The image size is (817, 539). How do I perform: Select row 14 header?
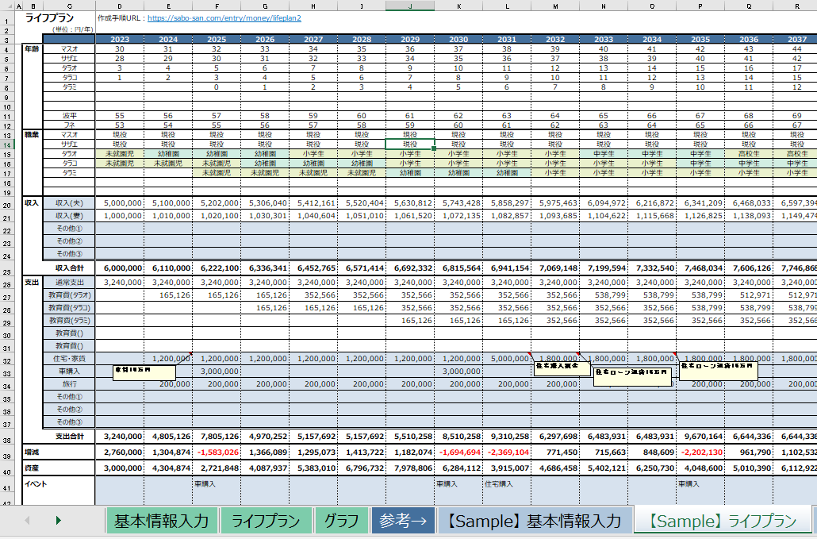[7, 144]
